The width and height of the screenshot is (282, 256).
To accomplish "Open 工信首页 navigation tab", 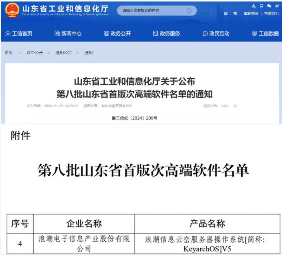I will click(x=19, y=34).
